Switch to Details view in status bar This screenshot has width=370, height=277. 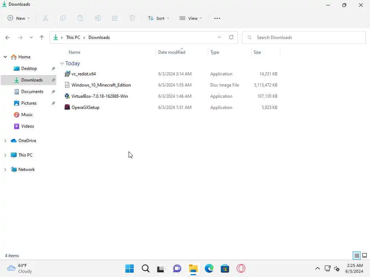pos(357,255)
